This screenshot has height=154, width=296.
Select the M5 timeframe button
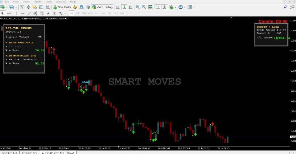(x=78, y=13)
